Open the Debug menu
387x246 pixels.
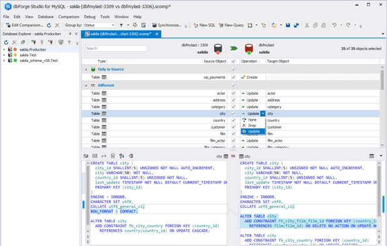90,17
